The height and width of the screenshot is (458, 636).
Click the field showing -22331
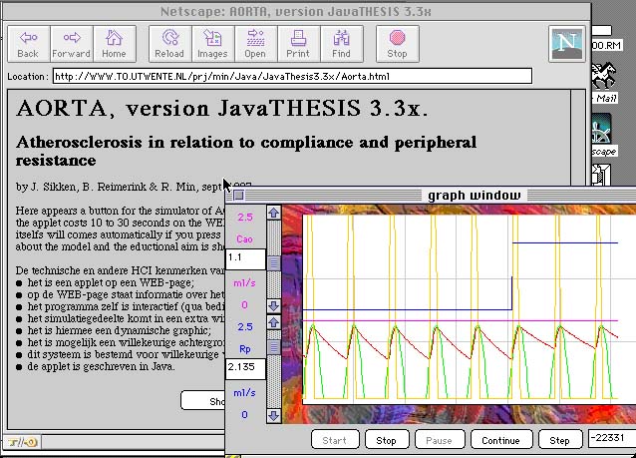pyautogui.click(x=612, y=438)
